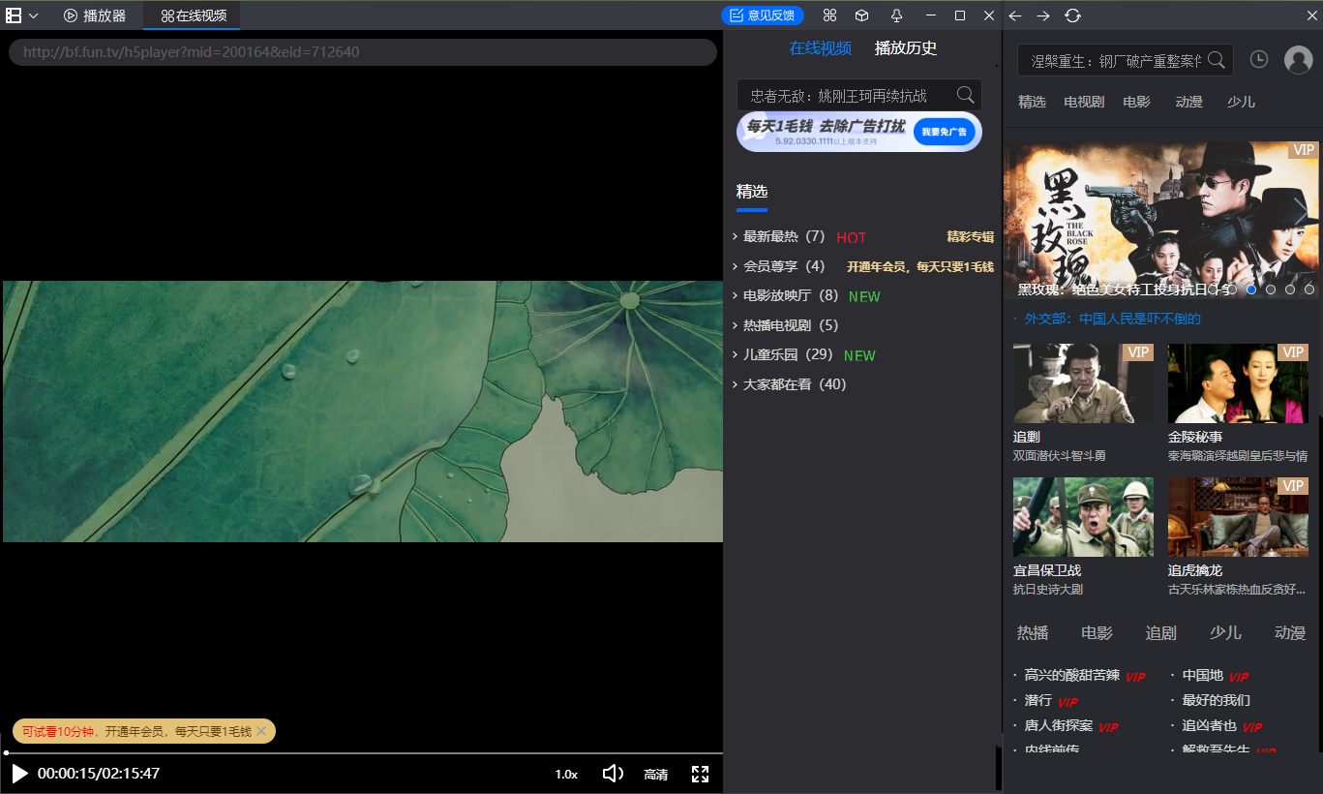Select the 动漫 ranking tab

(1290, 632)
